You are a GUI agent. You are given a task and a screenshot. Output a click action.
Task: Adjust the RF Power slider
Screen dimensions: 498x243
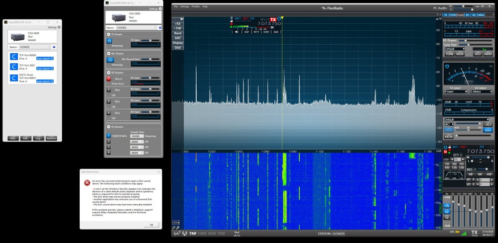(x=476, y=41)
